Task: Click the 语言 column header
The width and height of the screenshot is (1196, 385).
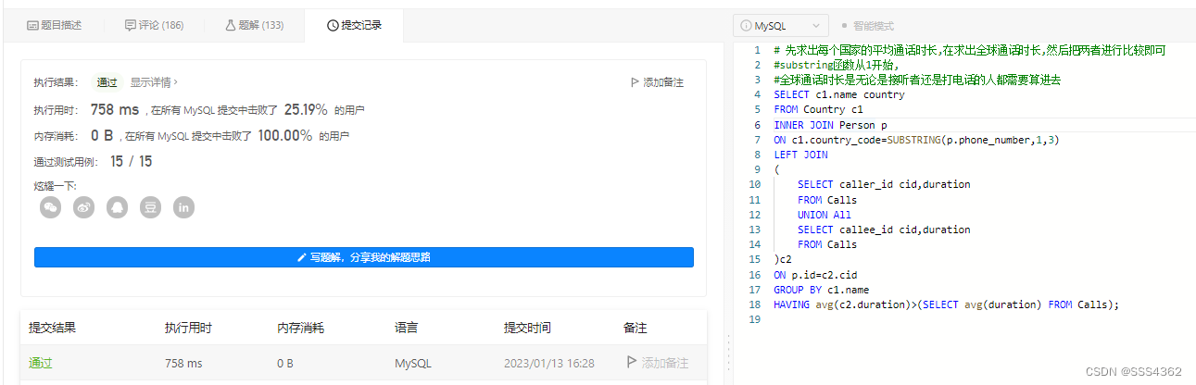Action: (x=406, y=328)
